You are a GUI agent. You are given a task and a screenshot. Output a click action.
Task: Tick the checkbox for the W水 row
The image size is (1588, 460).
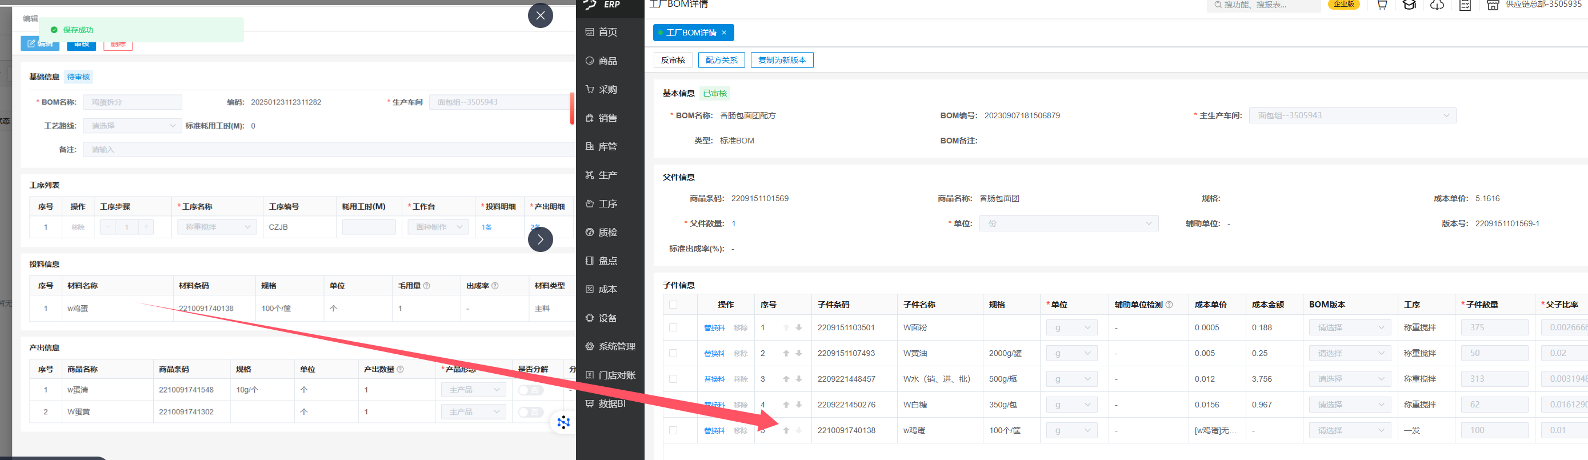point(673,379)
